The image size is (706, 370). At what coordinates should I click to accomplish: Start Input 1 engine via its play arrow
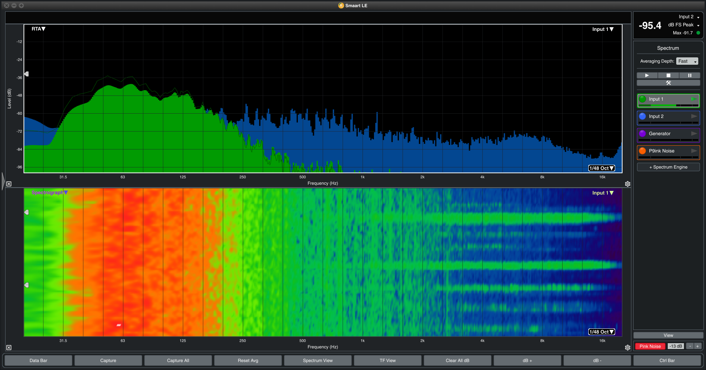click(694, 99)
